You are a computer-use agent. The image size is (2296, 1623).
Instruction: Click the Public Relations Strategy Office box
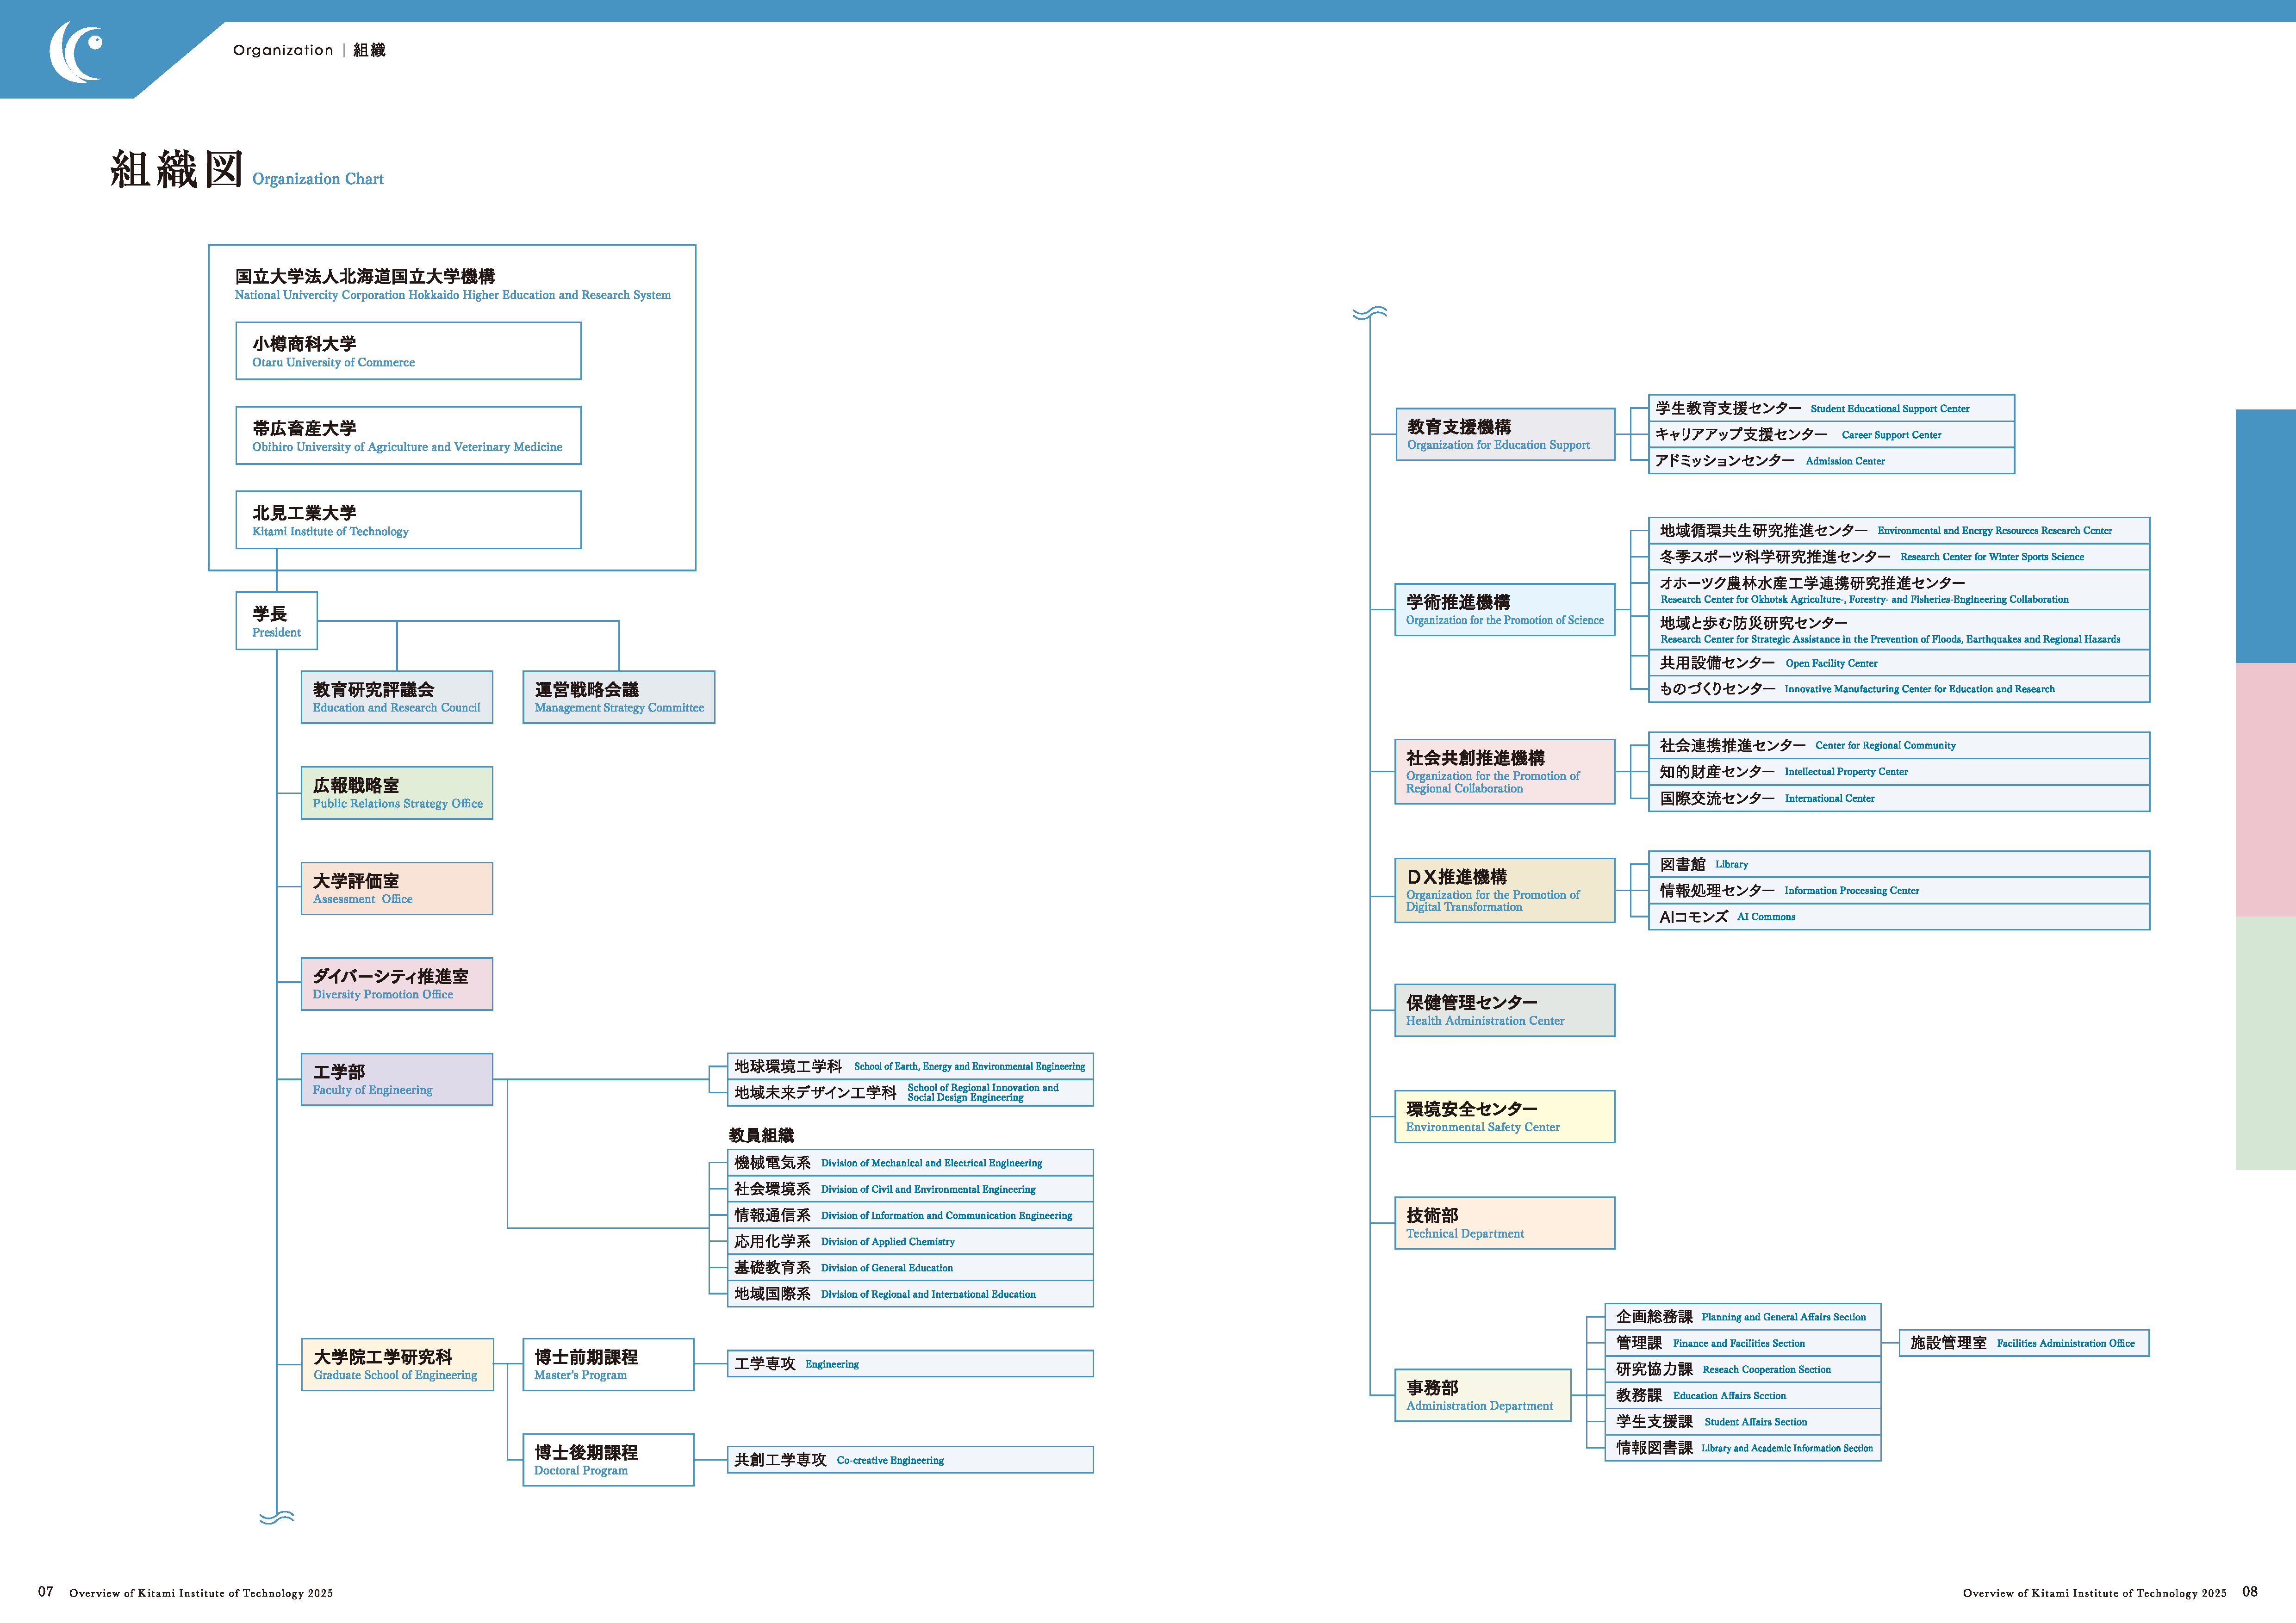pyautogui.click(x=397, y=793)
